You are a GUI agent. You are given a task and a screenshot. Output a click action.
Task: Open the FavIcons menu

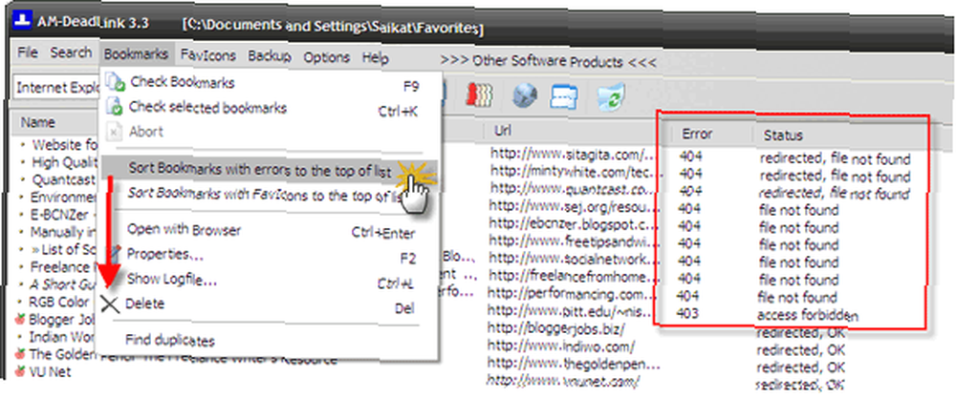click(x=207, y=55)
